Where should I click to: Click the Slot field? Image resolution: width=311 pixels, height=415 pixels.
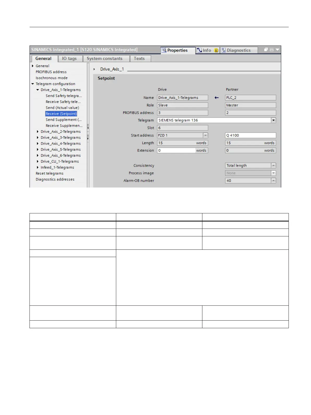pos(183,128)
